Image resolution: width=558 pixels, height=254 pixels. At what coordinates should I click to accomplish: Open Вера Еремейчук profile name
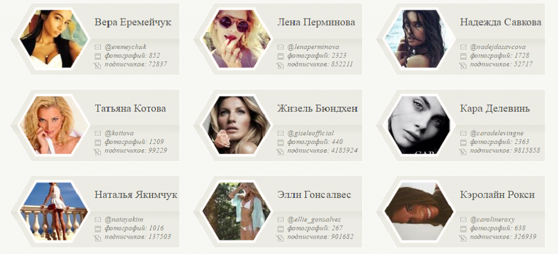pyautogui.click(x=133, y=22)
